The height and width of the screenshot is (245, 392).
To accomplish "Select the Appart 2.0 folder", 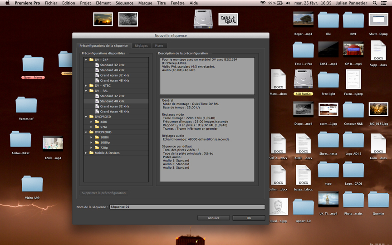I will tap(303, 207).
